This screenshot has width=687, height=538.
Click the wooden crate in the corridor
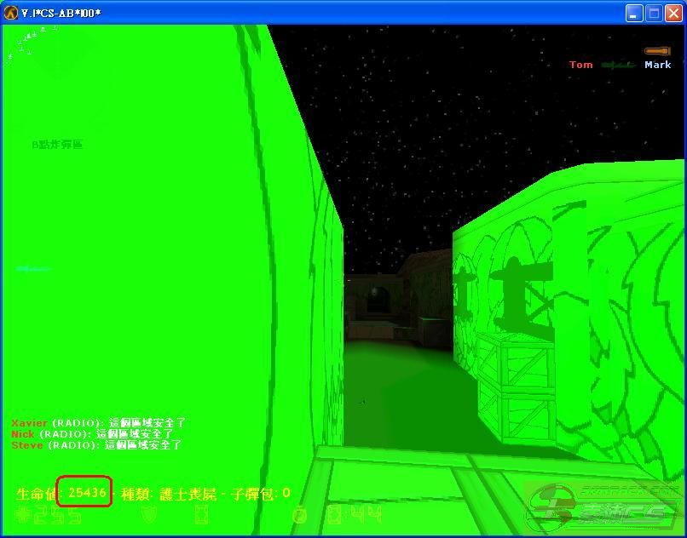point(513,387)
